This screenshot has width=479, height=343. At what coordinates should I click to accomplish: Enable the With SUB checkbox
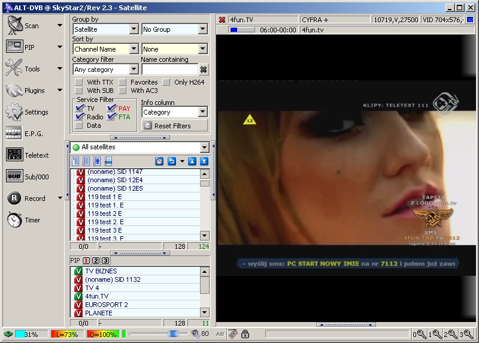pos(79,91)
